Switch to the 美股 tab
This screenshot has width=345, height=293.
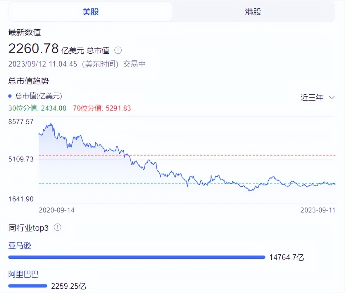(91, 12)
